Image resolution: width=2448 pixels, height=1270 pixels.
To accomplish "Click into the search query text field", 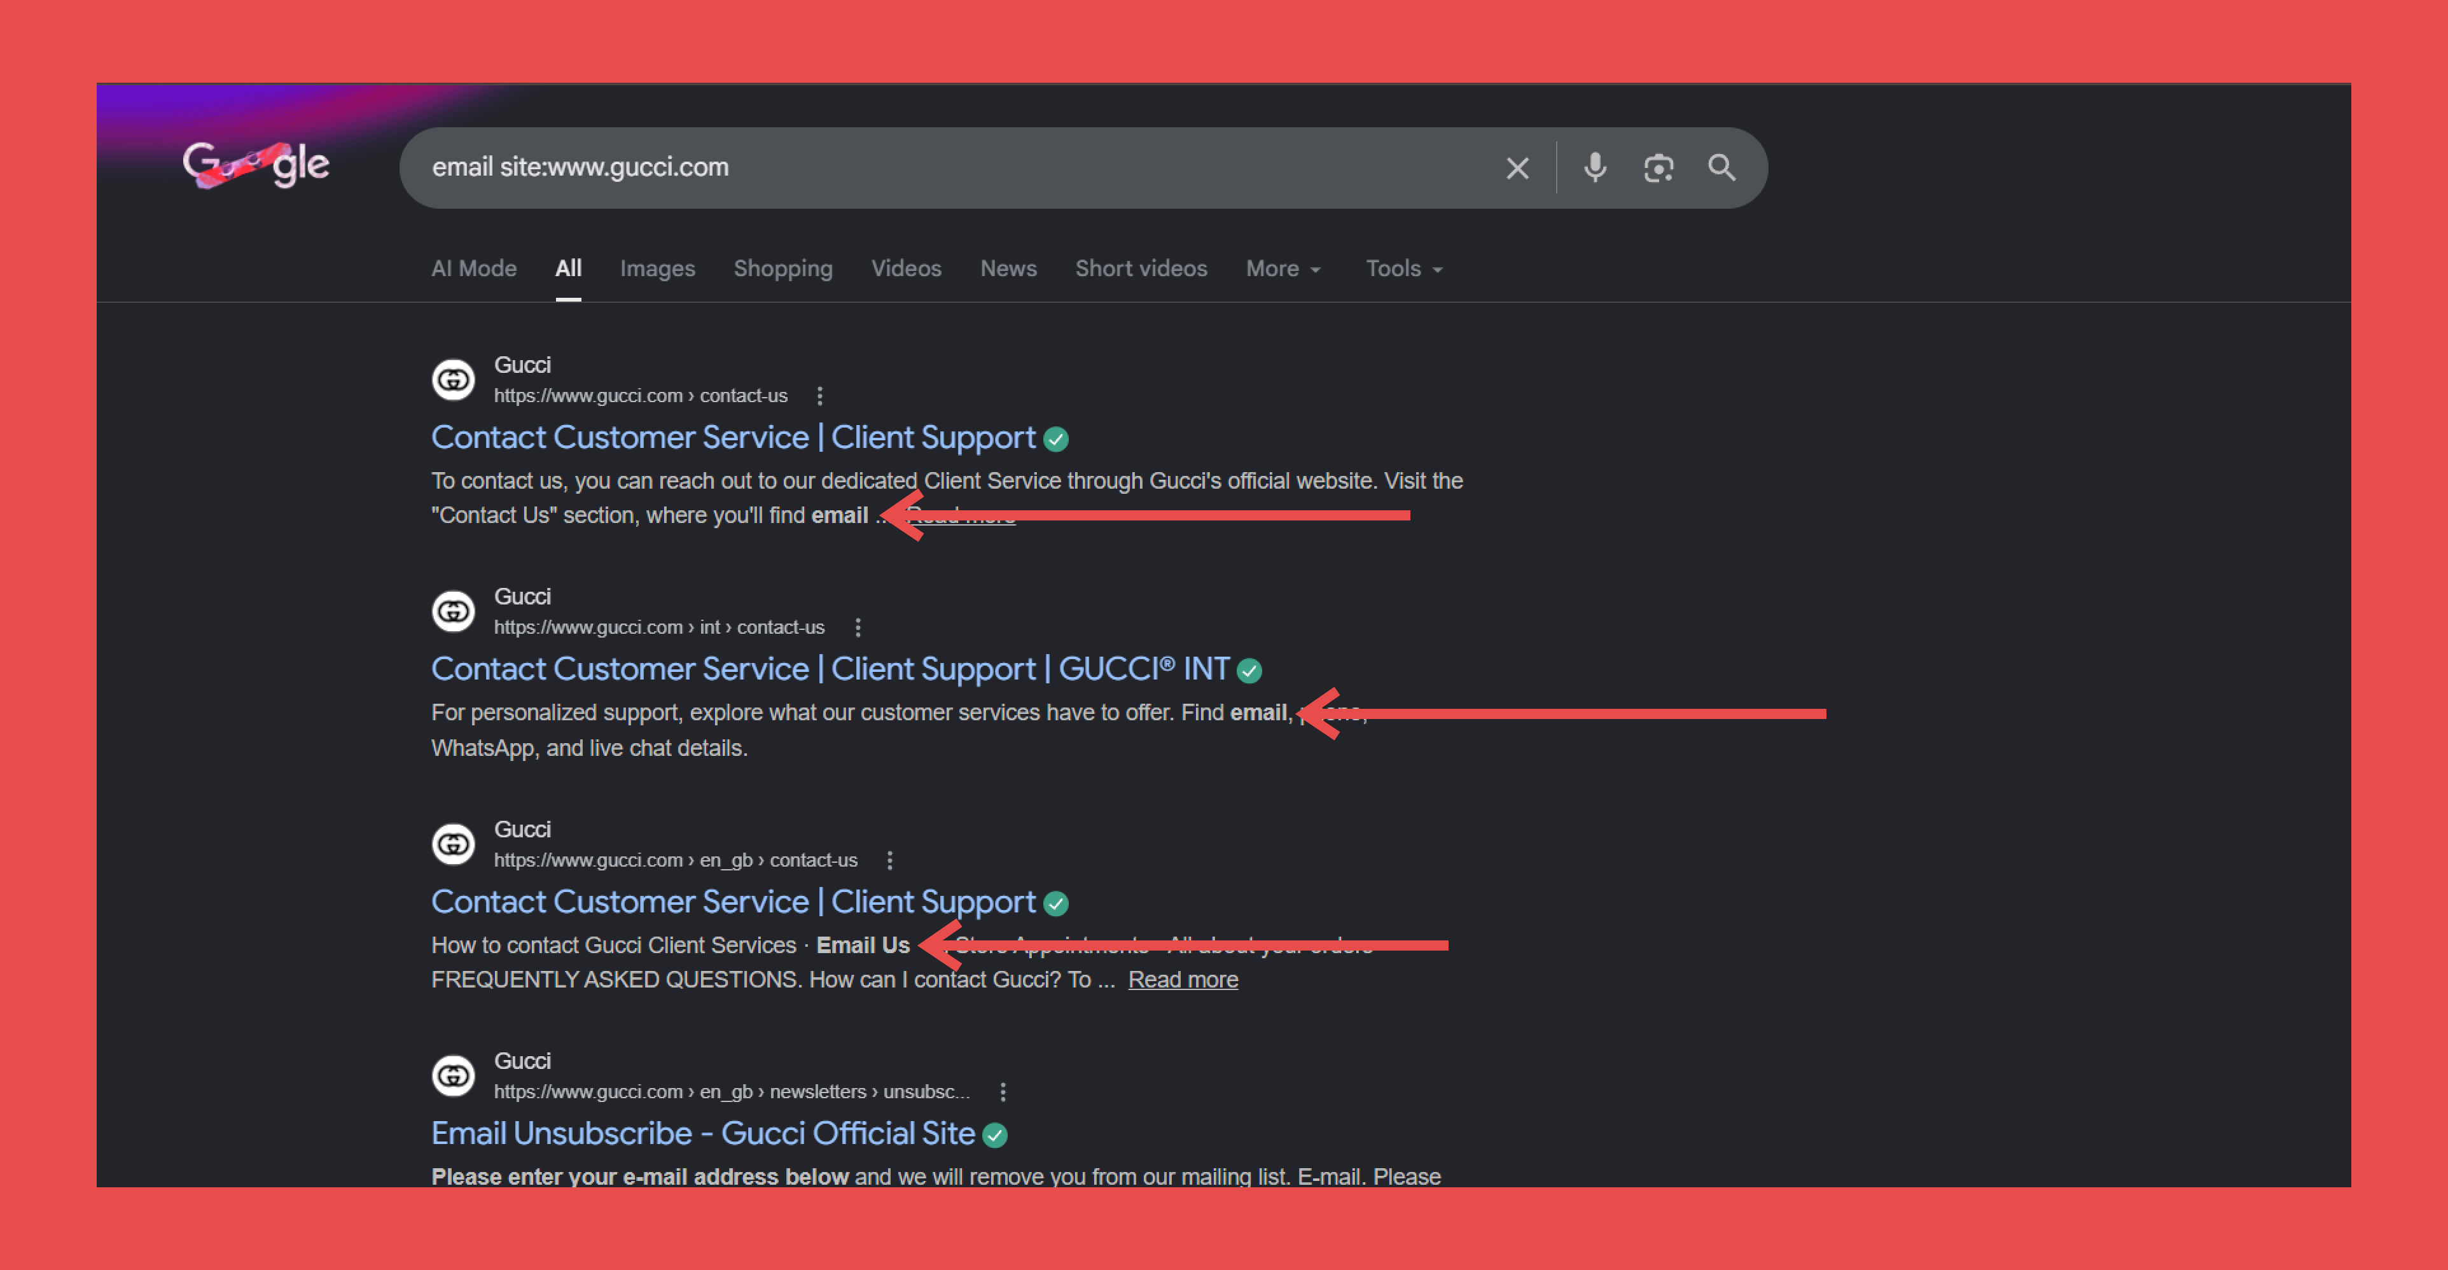I will click(x=950, y=167).
